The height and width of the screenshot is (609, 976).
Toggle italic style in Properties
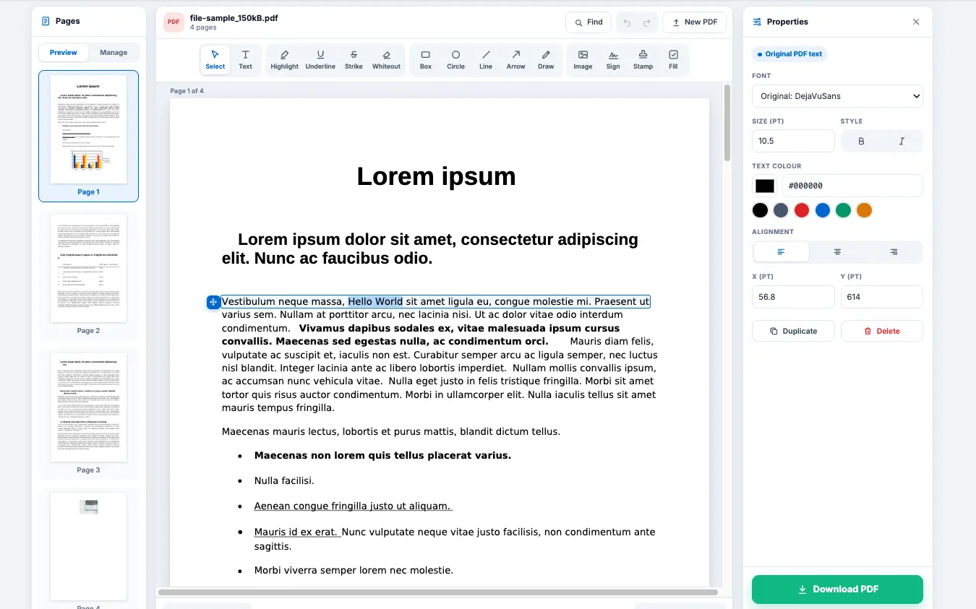[902, 141]
